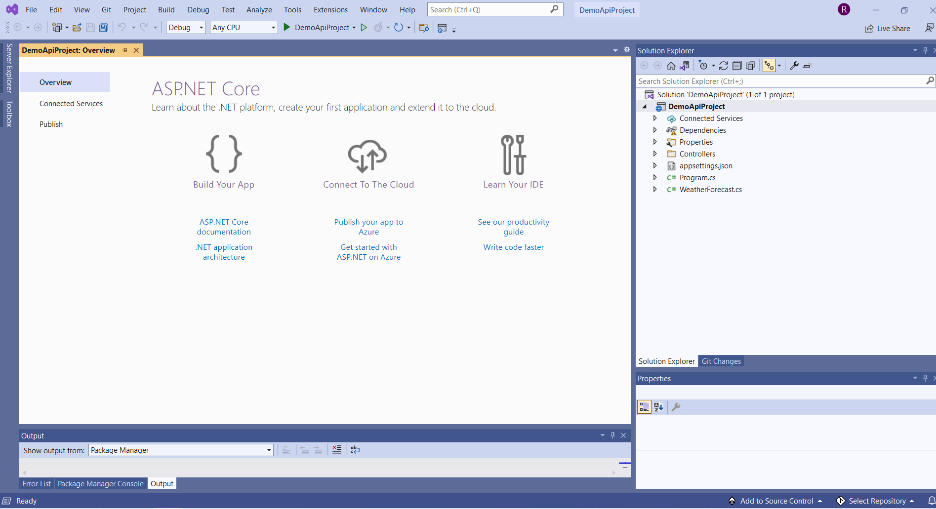Click the Show All Files icon

(750, 66)
